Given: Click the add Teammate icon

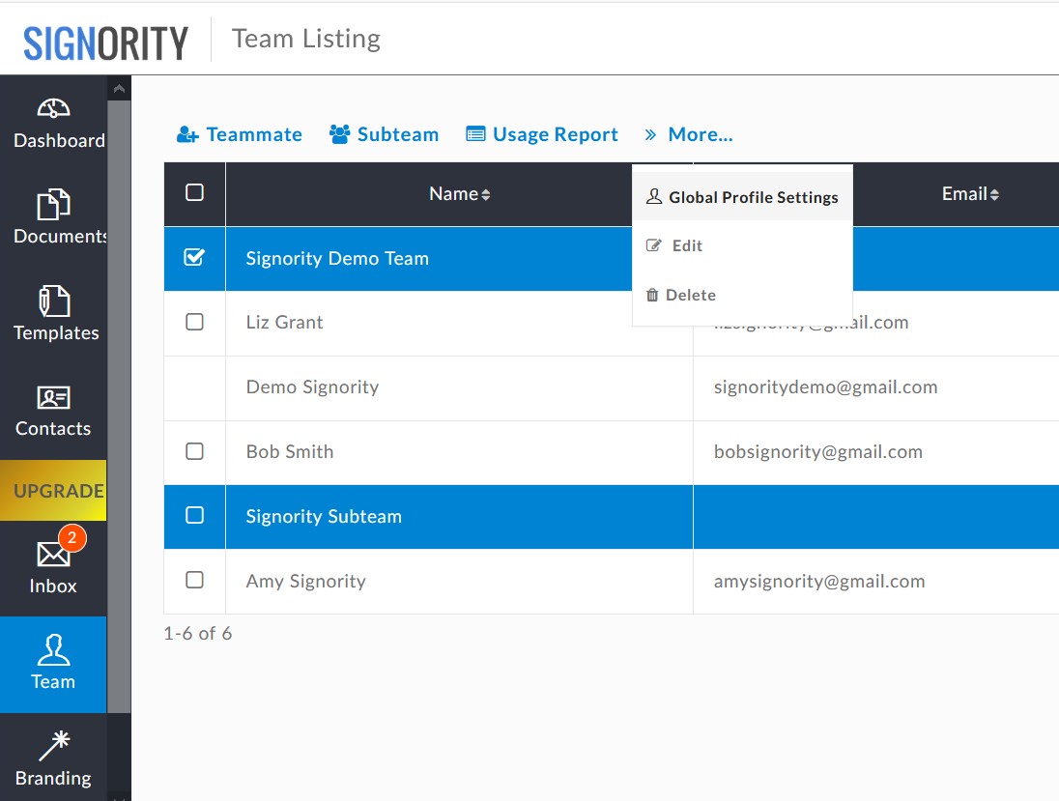Looking at the screenshot, I should (x=187, y=135).
